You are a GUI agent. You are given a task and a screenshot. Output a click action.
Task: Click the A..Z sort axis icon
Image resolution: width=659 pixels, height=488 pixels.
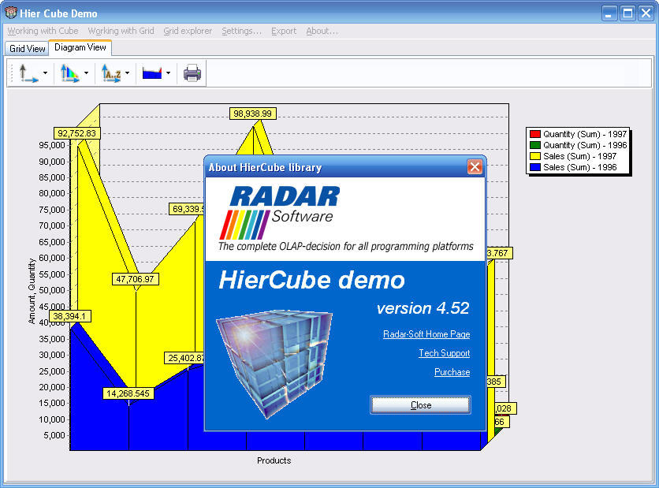pos(111,73)
